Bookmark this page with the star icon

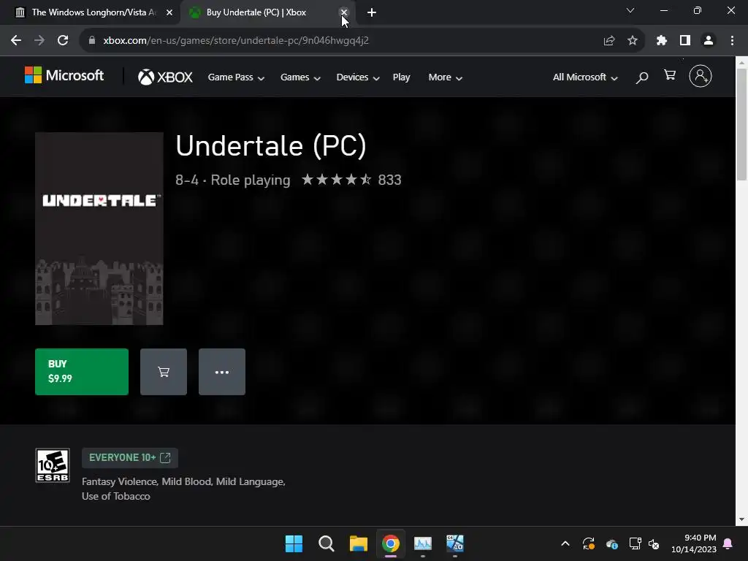pos(633,41)
